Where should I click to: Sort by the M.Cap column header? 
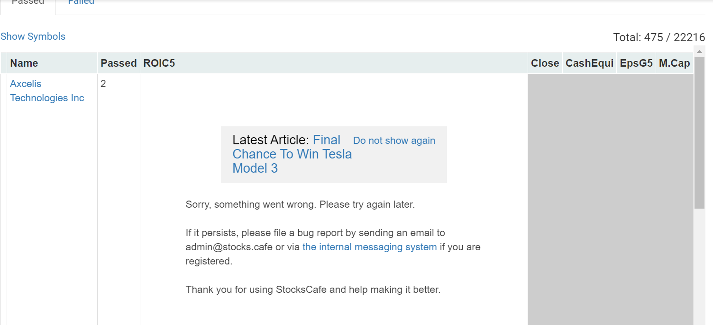(x=674, y=63)
